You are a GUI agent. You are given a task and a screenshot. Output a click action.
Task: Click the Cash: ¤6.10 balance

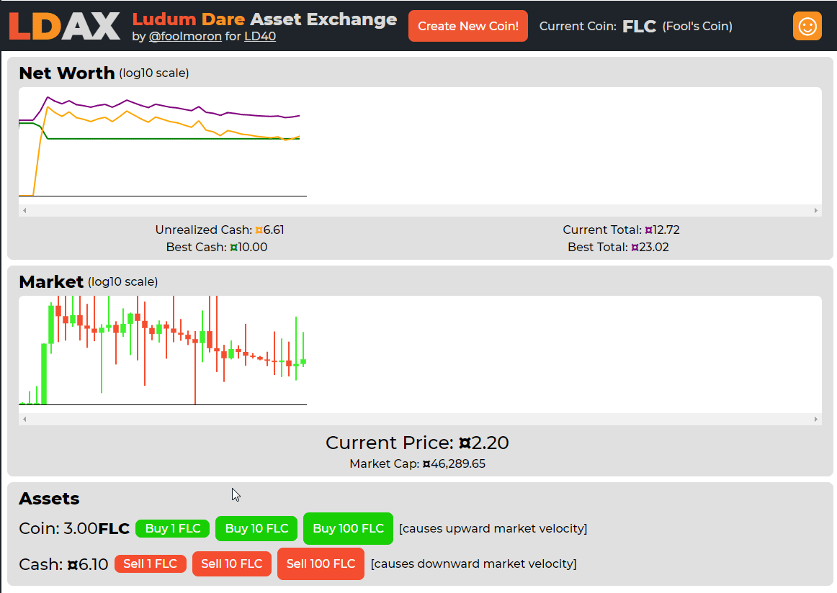pos(63,563)
